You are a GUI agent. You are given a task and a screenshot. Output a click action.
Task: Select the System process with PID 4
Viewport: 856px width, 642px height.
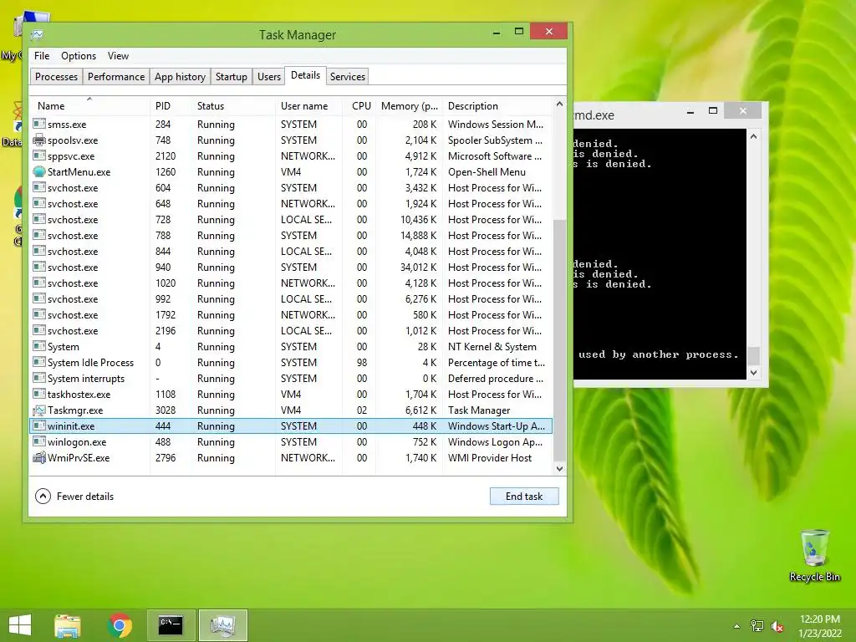click(x=291, y=347)
